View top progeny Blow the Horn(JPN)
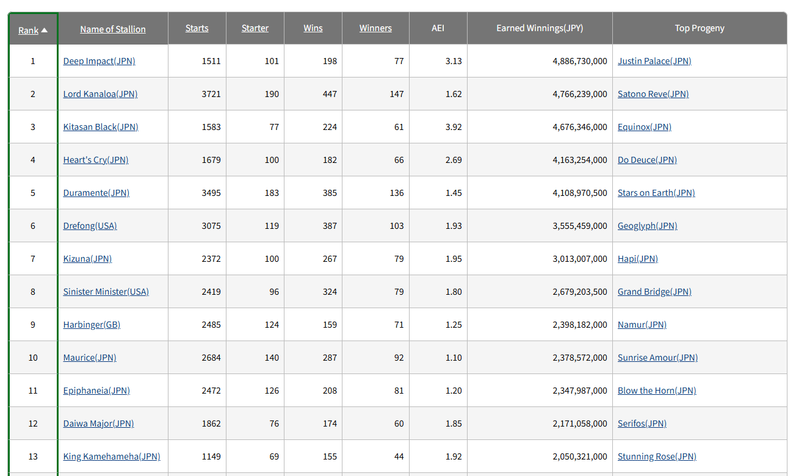Image resolution: width=807 pixels, height=476 pixels. [x=657, y=391]
